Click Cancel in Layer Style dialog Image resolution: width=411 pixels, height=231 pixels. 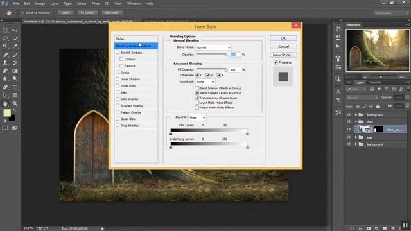pyautogui.click(x=283, y=46)
